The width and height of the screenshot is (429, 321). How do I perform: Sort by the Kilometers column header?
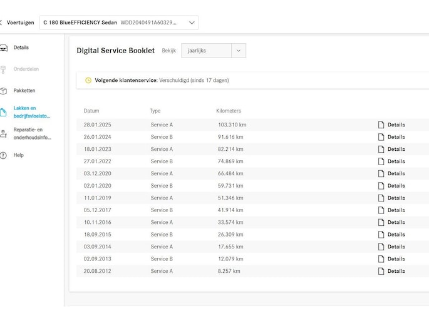point(229,111)
